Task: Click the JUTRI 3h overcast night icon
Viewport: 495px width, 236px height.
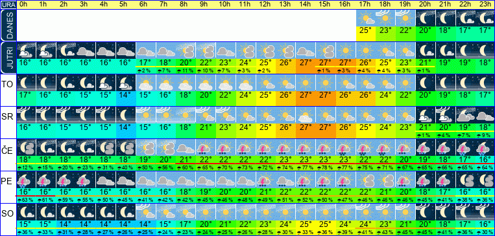Action: (x=86, y=50)
